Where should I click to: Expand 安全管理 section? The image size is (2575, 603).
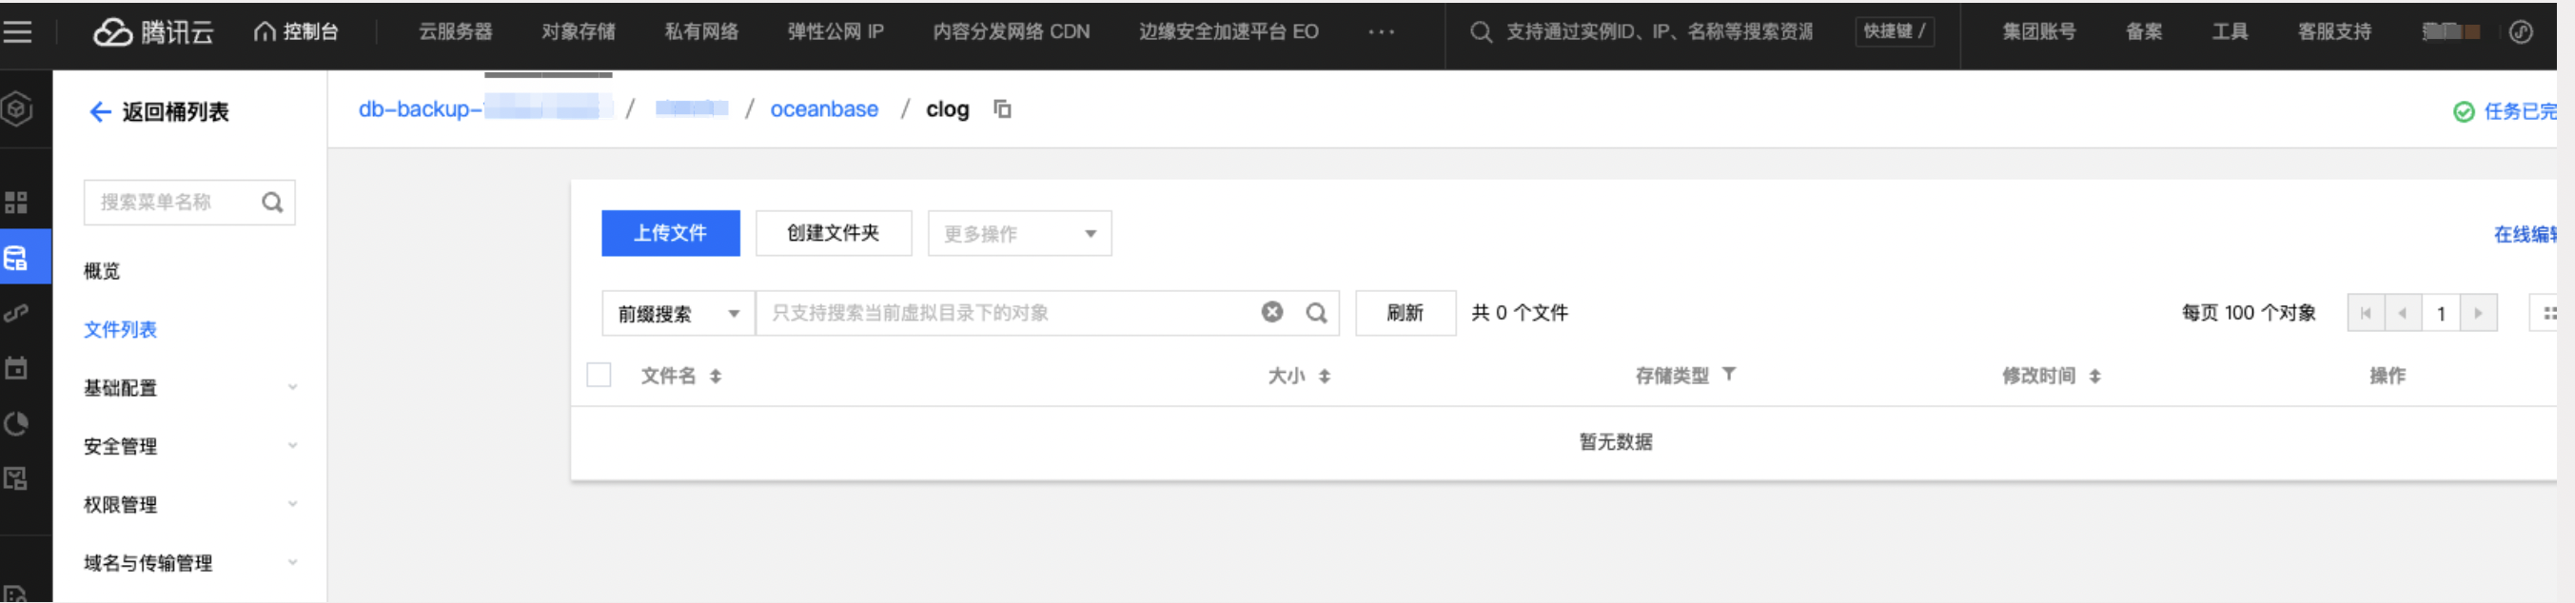click(x=190, y=446)
